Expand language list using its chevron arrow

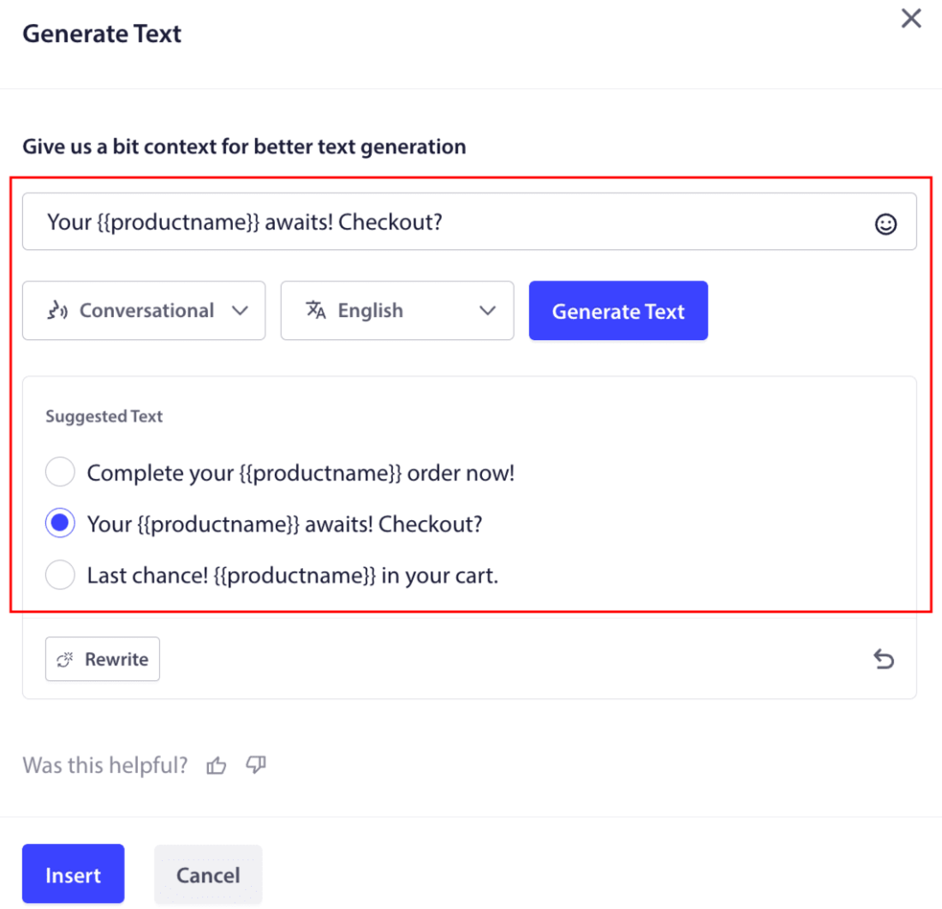pos(488,310)
